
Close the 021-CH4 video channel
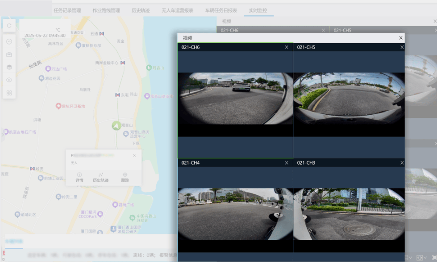(x=287, y=163)
